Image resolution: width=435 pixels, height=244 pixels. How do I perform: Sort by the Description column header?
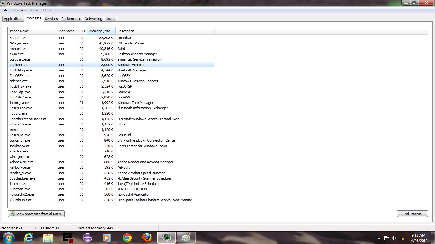tap(165, 31)
